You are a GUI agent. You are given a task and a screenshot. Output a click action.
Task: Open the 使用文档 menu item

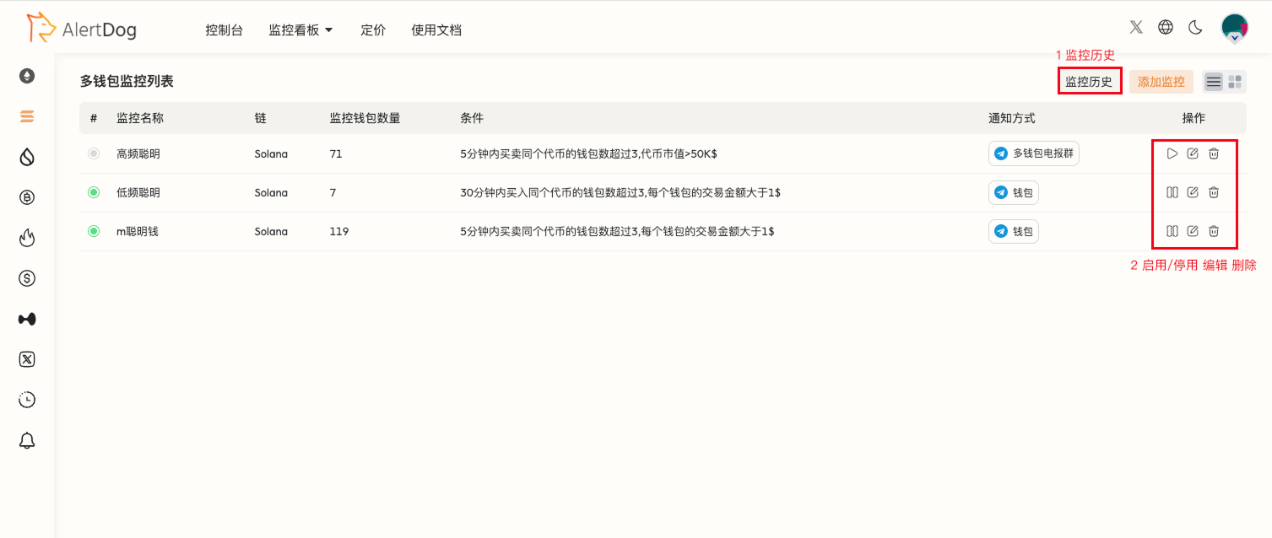(436, 30)
